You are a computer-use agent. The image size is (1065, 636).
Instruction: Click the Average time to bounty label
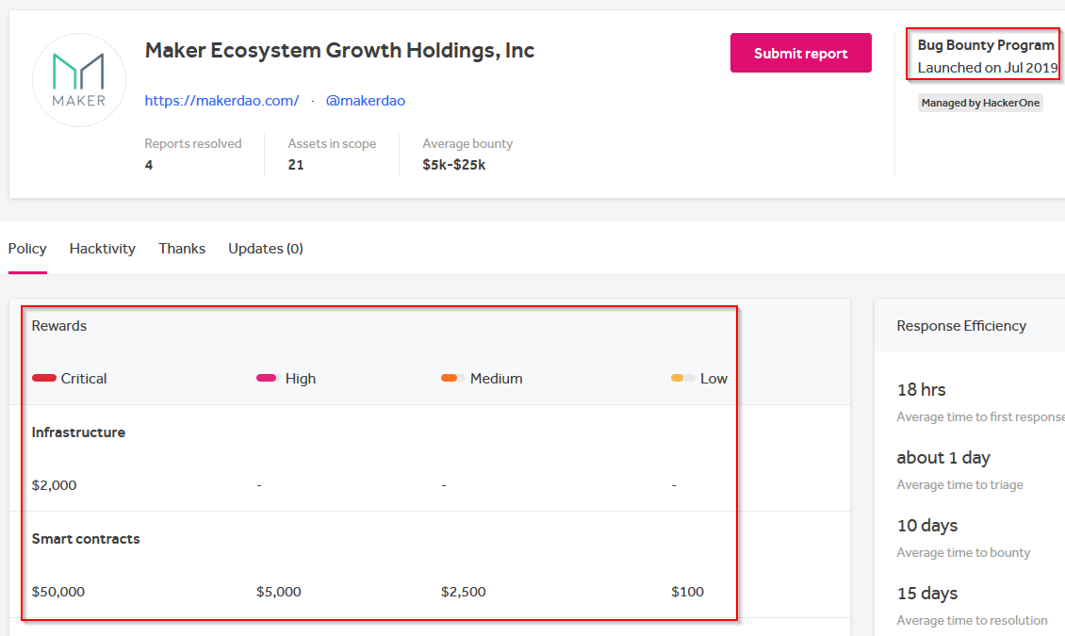click(963, 552)
